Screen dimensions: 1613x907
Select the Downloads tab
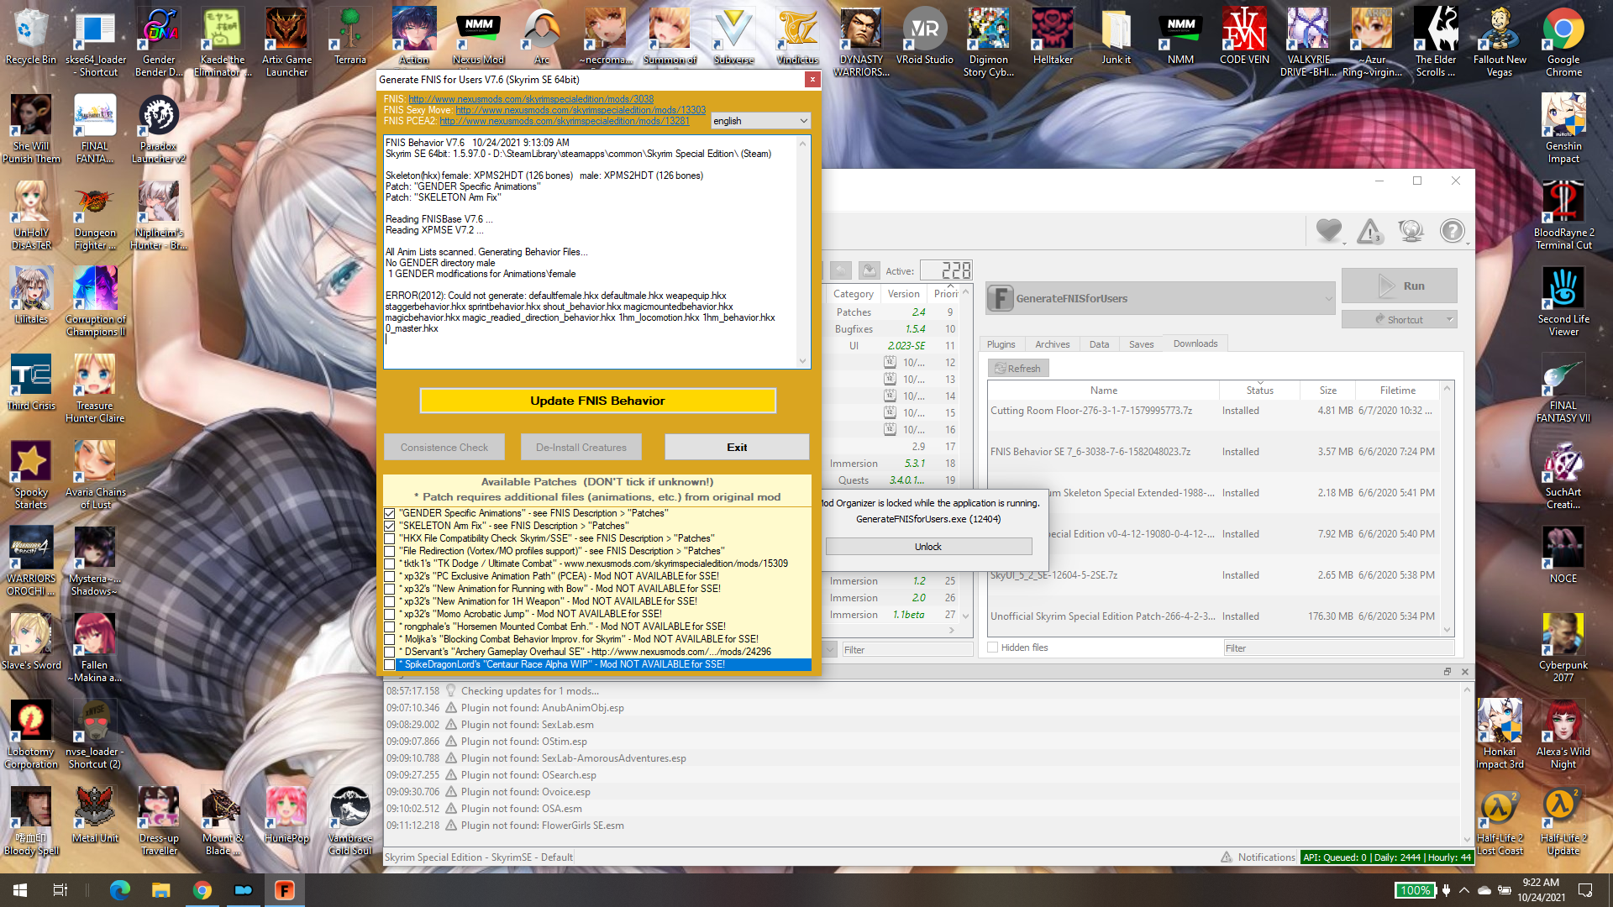(1195, 343)
